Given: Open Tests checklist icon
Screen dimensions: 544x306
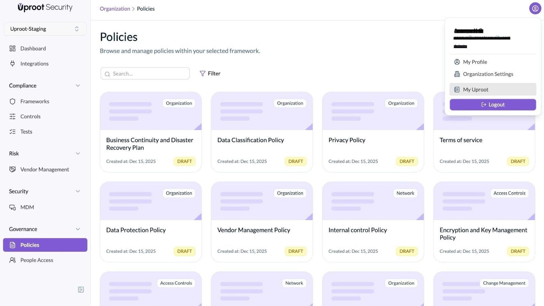Looking at the screenshot, I should point(13,132).
